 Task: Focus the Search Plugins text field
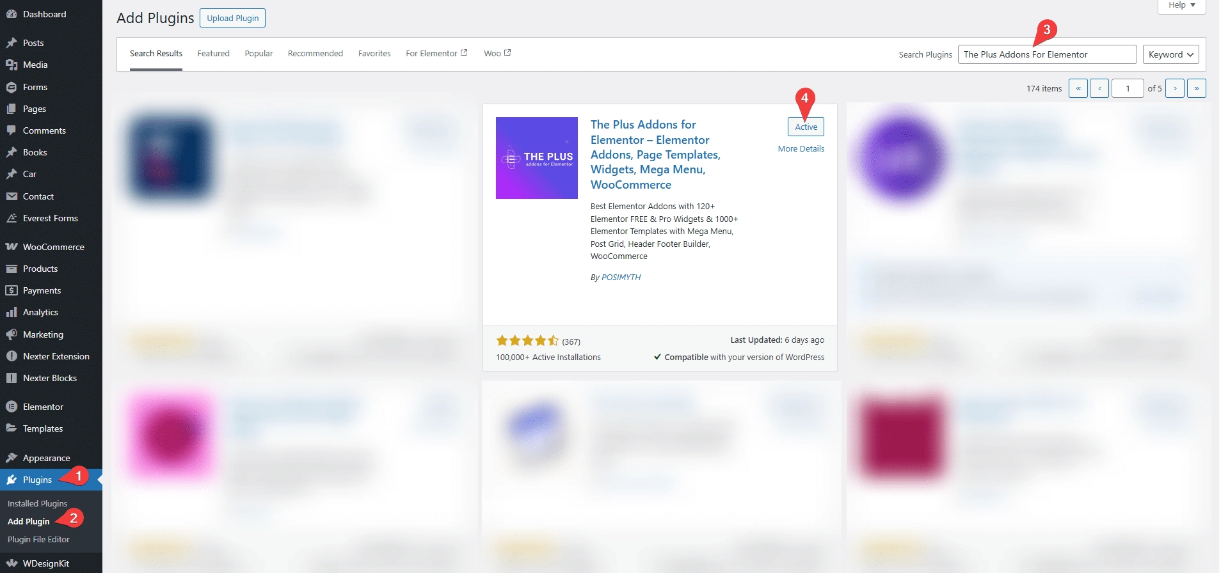[1047, 54]
